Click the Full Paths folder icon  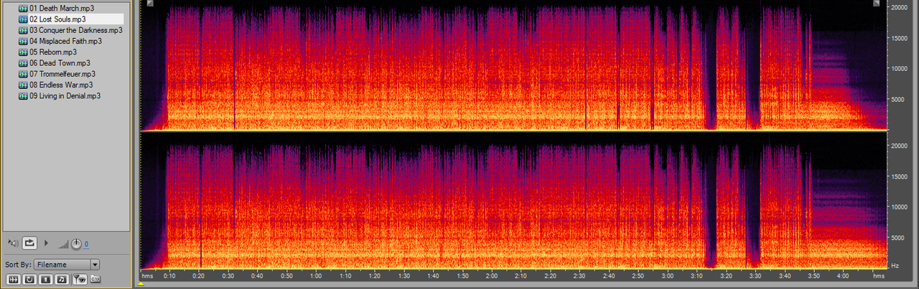pos(95,279)
